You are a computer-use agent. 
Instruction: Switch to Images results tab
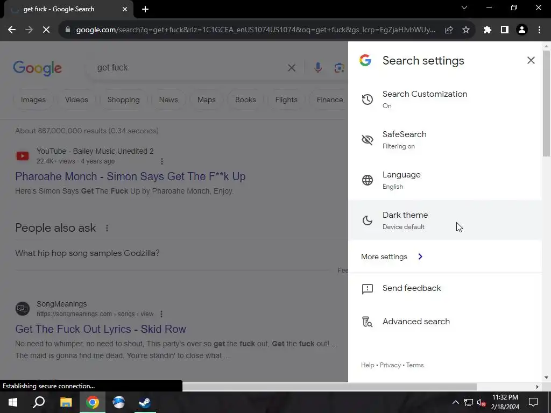(x=33, y=99)
